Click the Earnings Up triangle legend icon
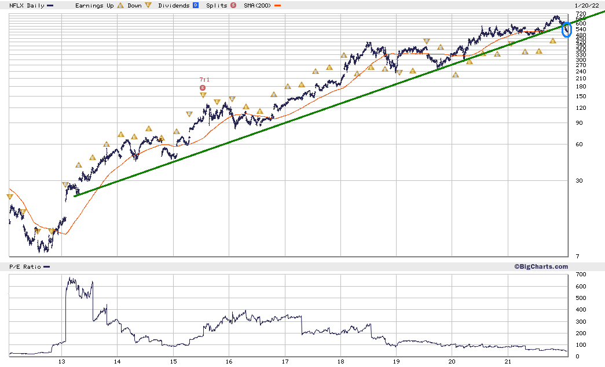Screen dimensions: 605x367 point(120,5)
